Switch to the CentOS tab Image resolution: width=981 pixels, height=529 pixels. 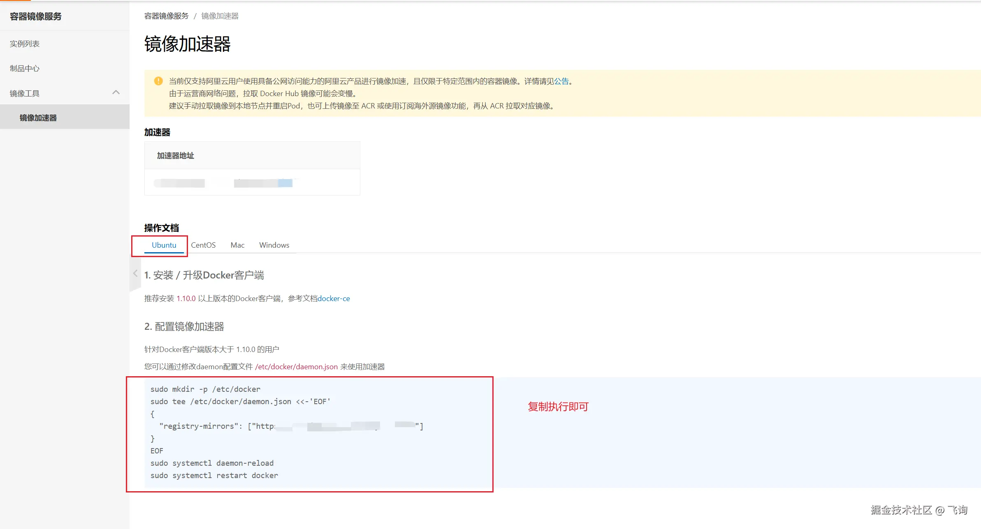point(203,245)
